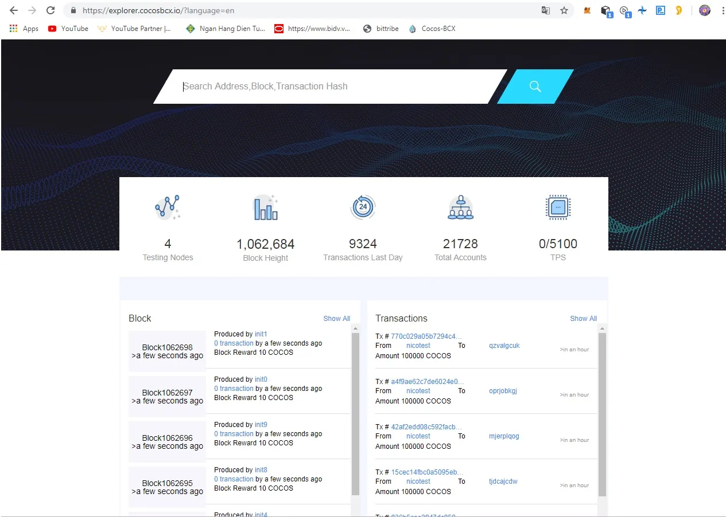Open the cube extension with badge

tap(606, 11)
